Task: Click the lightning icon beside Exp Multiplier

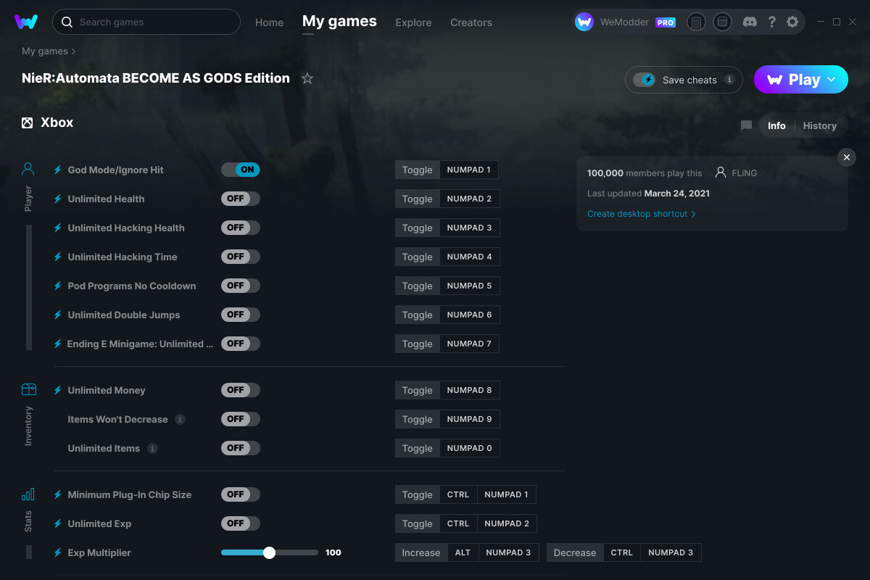Action: 58,552
